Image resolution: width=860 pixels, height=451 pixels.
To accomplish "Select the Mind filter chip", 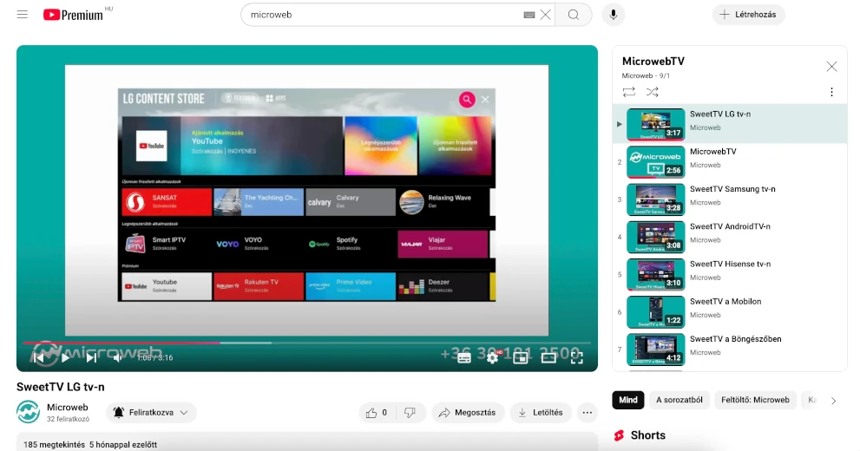I will [628, 400].
